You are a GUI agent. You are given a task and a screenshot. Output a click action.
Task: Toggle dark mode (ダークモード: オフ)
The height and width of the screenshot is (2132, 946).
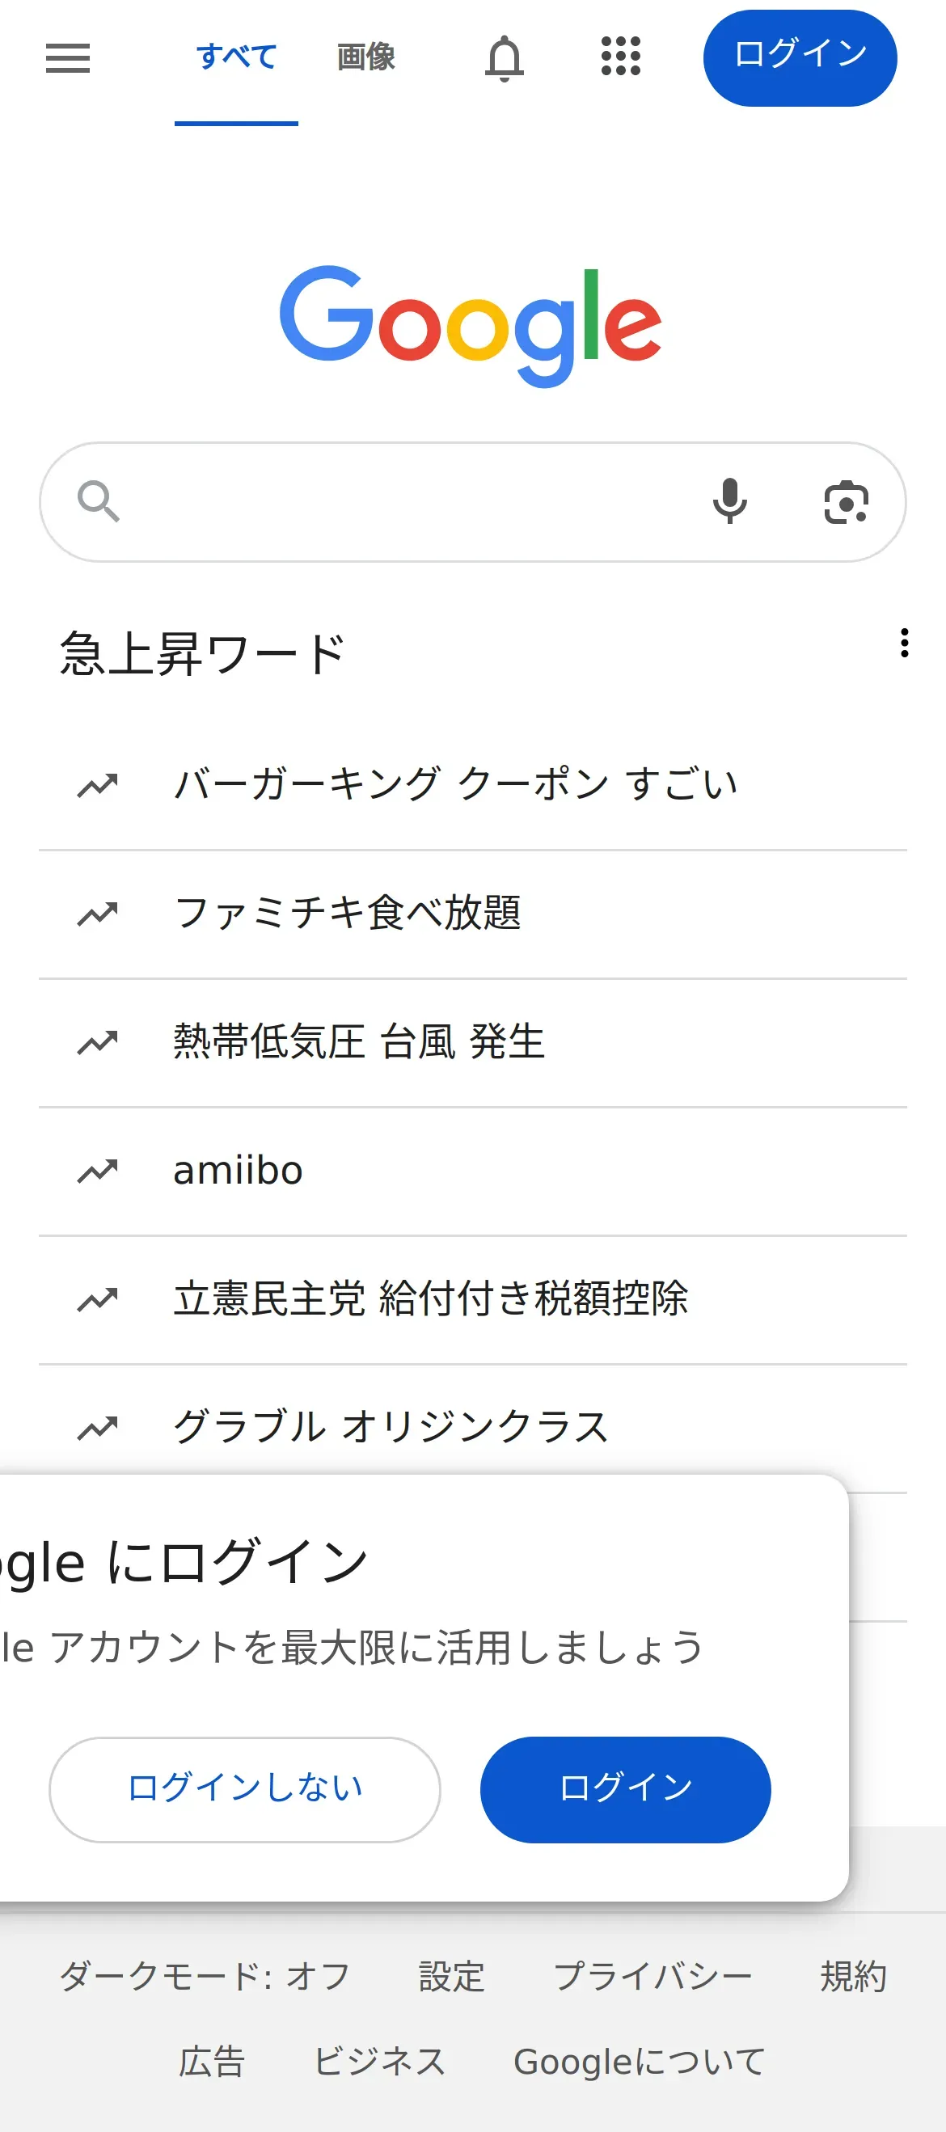[x=205, y=1977]
